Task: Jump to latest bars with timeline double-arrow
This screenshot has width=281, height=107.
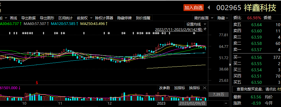Action: 226,103
